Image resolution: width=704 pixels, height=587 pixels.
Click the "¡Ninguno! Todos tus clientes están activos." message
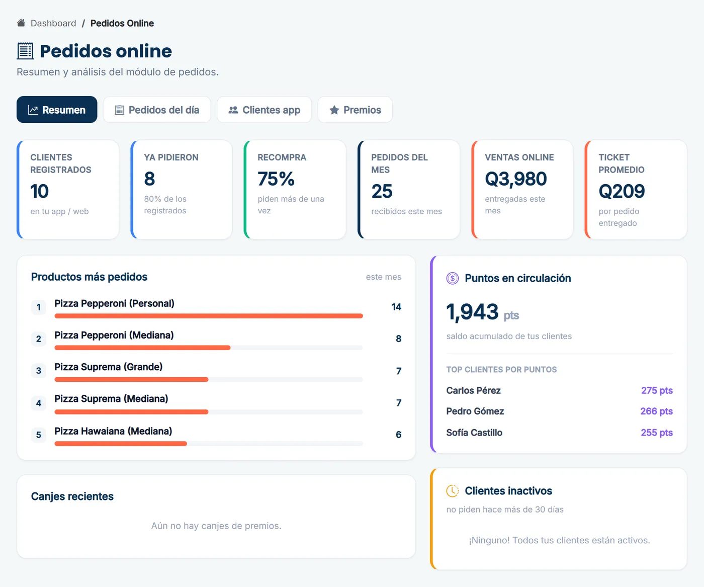(x=559, y=540)
